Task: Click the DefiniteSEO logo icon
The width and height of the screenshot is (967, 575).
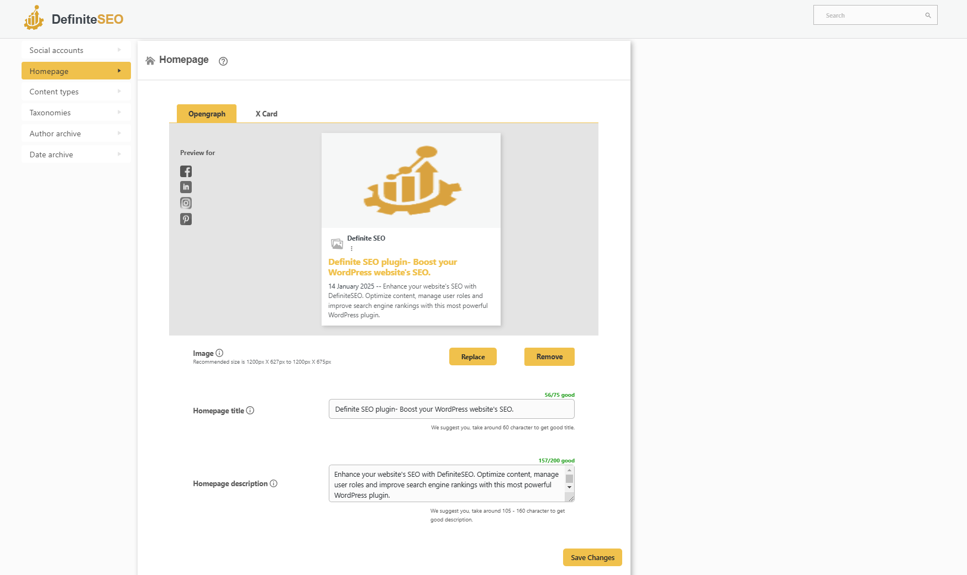Action: 34,18
